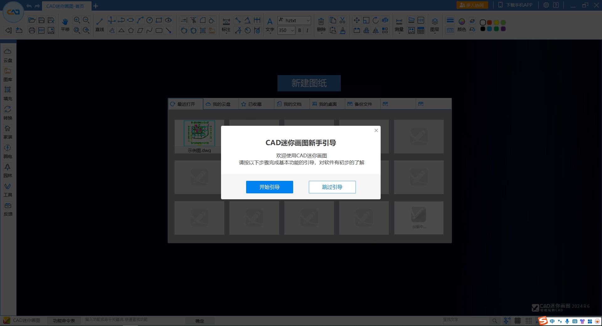This screenshot has height=326, width=602.
Task: Click the 确定 button in status bar
Action: pyautogui.click(x=200, y=321)
